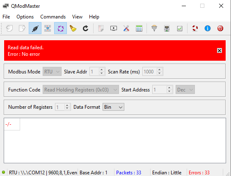The width and height of the screenshot is (231, 176).
Task: Minimize the QModMaster window
Action: click(184, 6)
